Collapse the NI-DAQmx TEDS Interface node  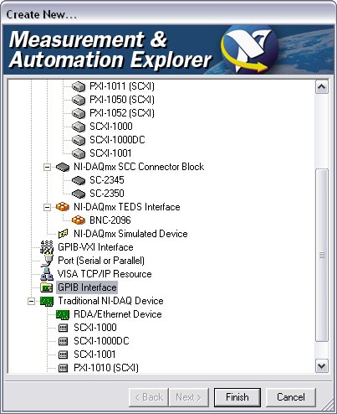point(48,207)
